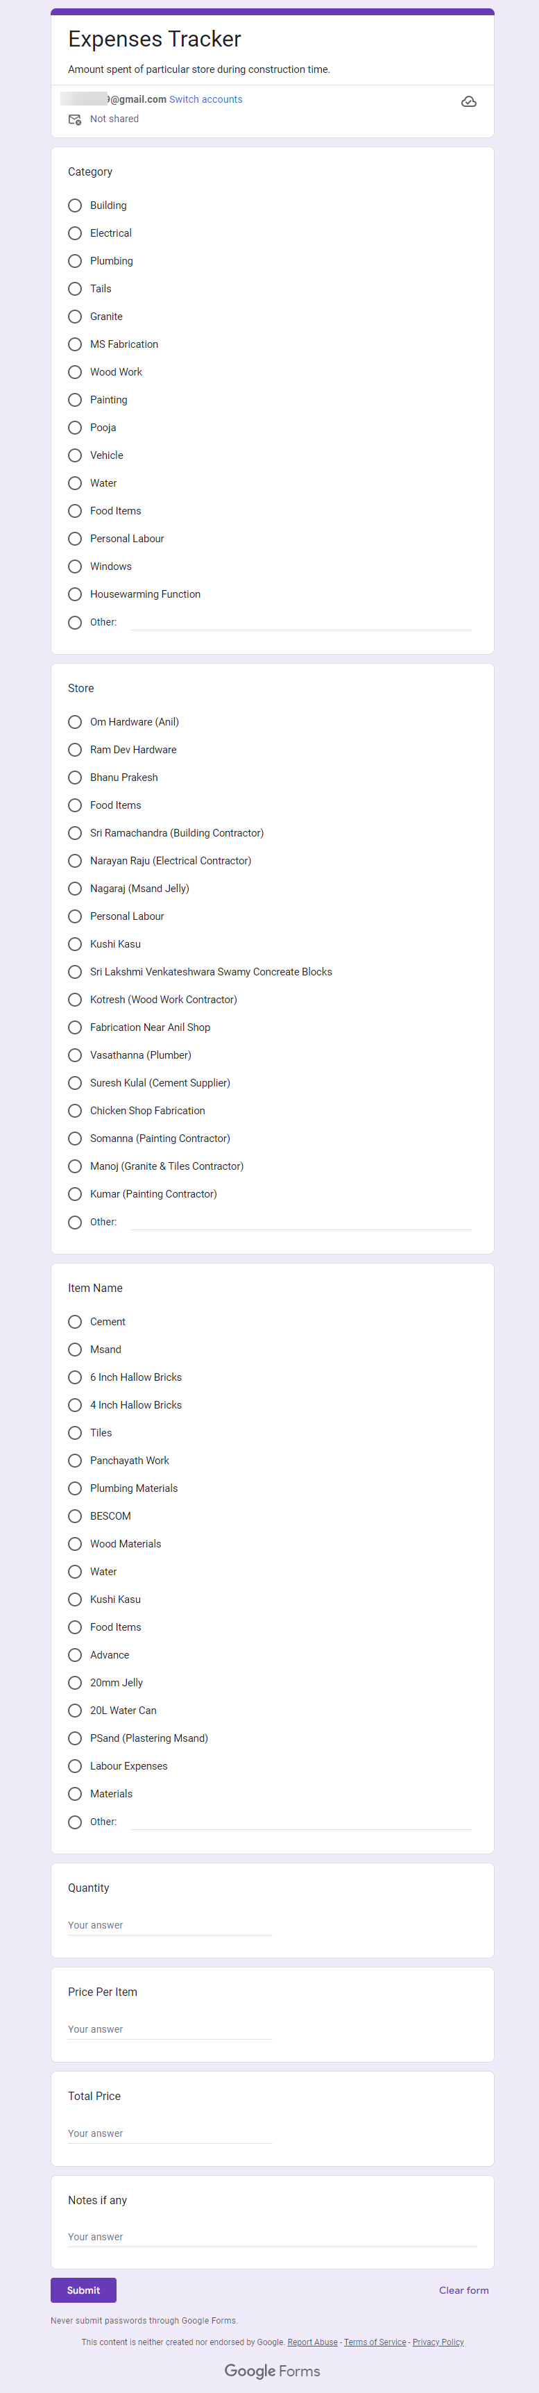The height and width of the screenshot is (2393, 539).
Task: Click the cloud save status icon
Action: click(x=470, y=101)
